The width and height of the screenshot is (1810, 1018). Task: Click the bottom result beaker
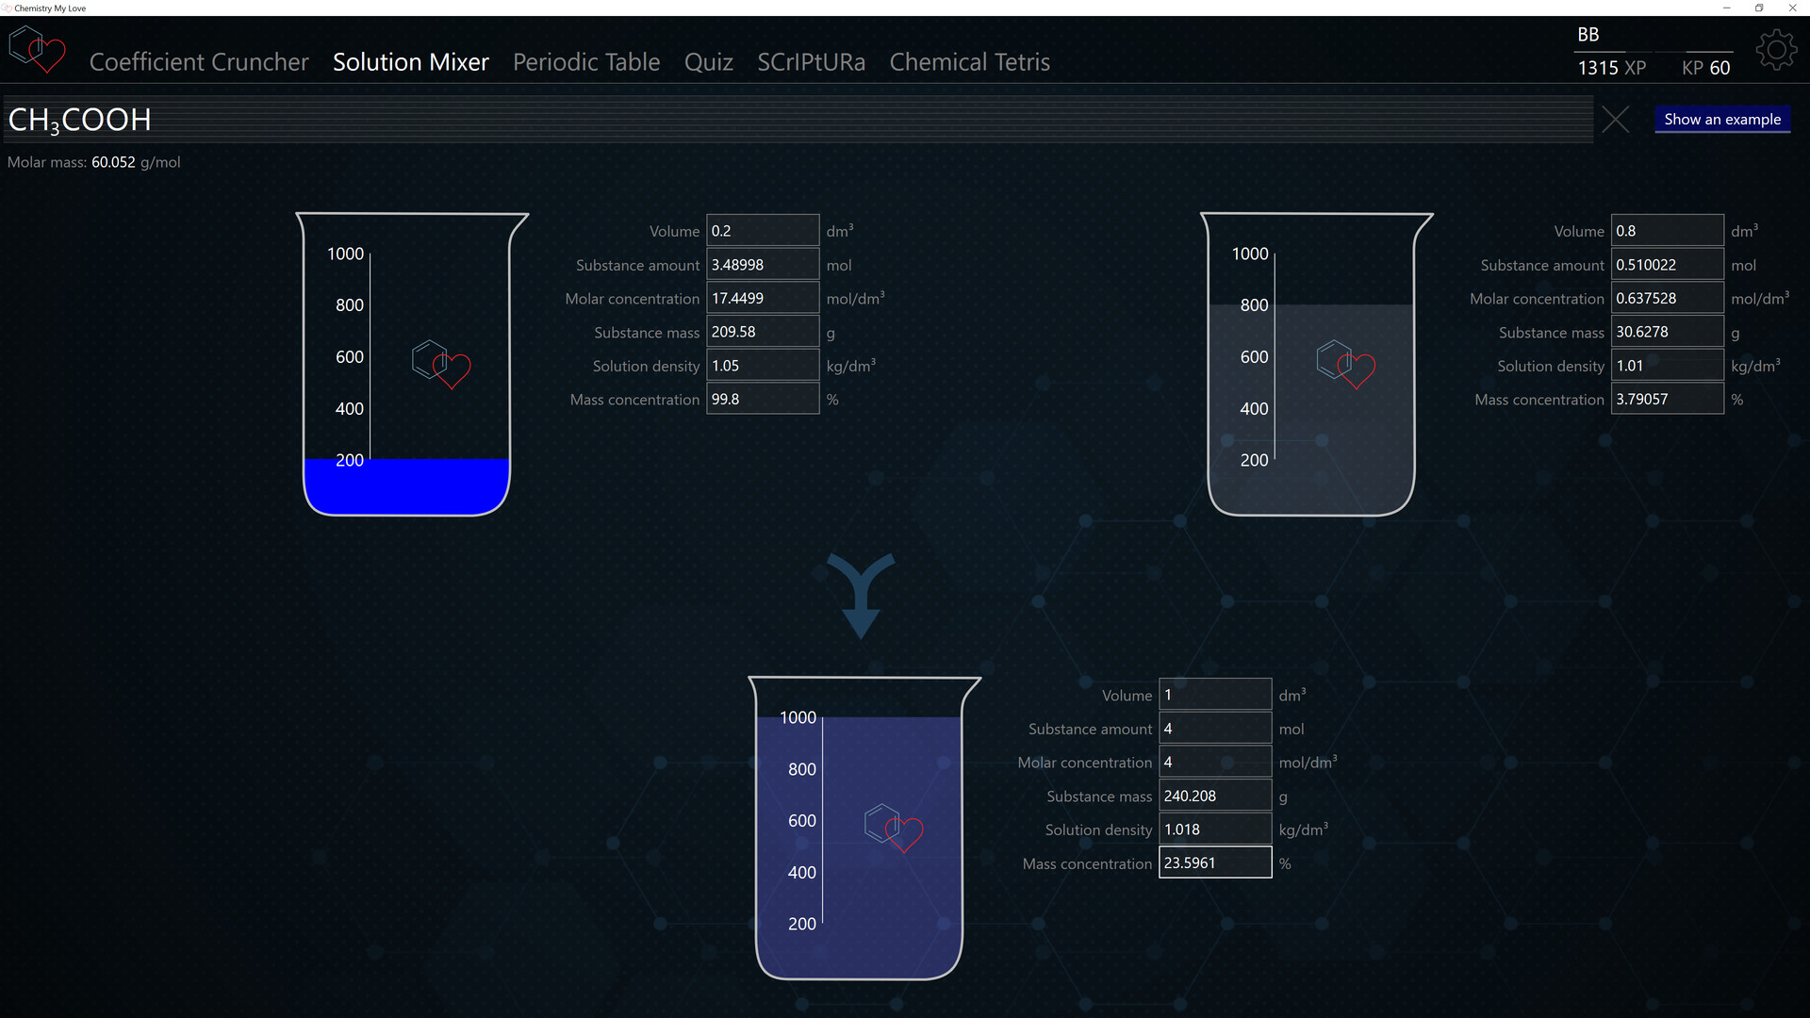[x=864, y=828]
